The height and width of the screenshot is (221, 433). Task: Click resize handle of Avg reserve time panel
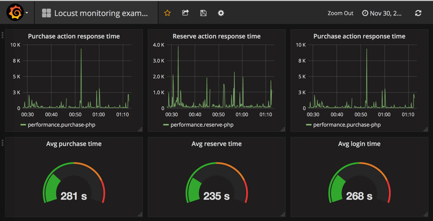pos(283,214)
